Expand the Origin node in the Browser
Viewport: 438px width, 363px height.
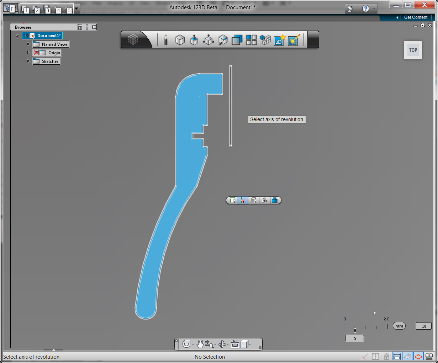point(28,53)
